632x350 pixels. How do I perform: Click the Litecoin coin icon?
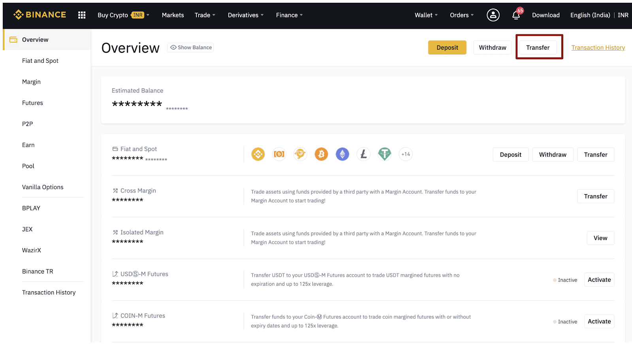(363, 154)
